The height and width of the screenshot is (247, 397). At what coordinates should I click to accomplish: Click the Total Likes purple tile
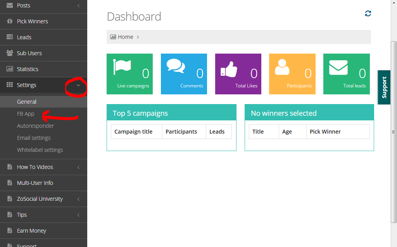tap(238, 74)
